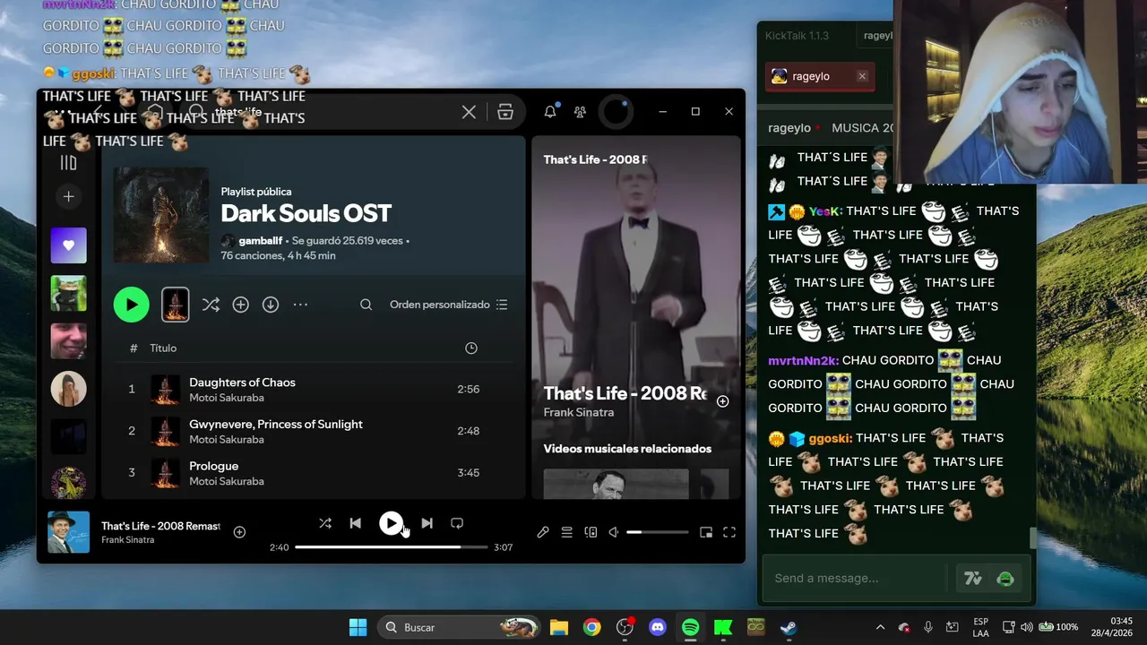
Task: Click the KickTalk chat scrollbar
Action: pos(1032,537)
